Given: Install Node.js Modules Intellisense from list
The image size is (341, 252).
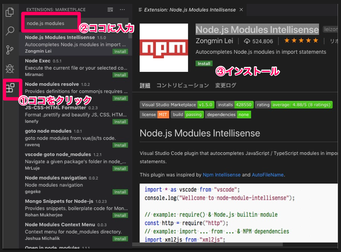Looking at the screenshot, I should pos(120,52).
